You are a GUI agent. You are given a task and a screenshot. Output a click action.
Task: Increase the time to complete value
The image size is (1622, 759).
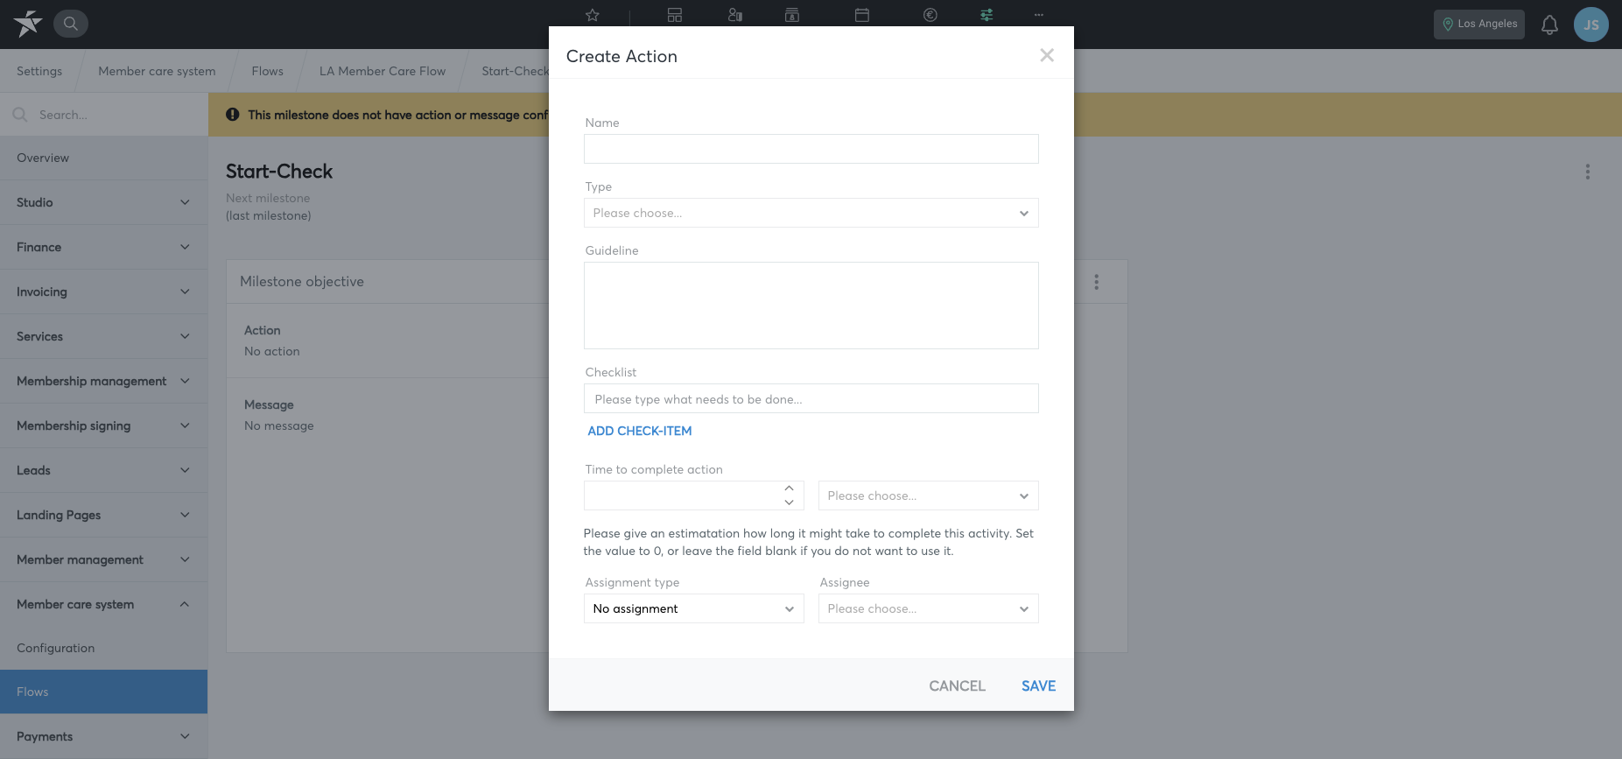pyautogui.click(x=790, y=488)
